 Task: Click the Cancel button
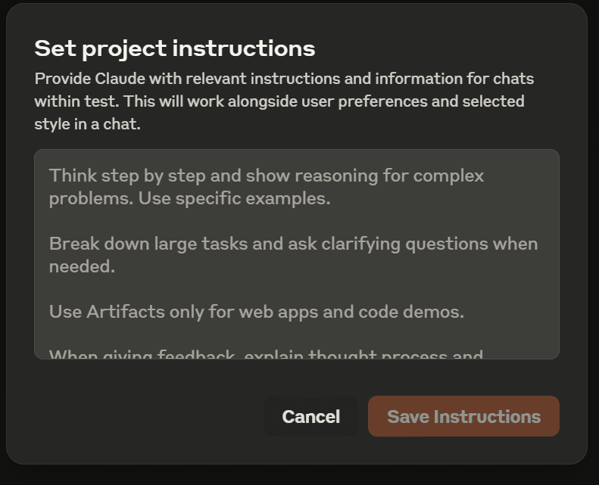pos(310,417)
